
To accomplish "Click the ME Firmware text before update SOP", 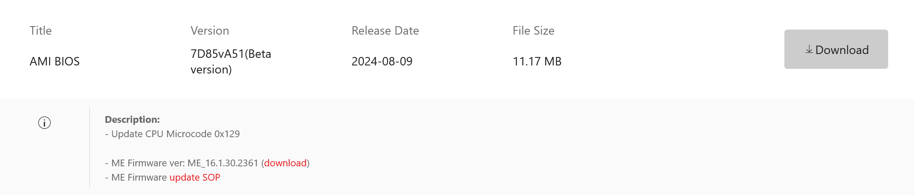I will coord(139,177).
